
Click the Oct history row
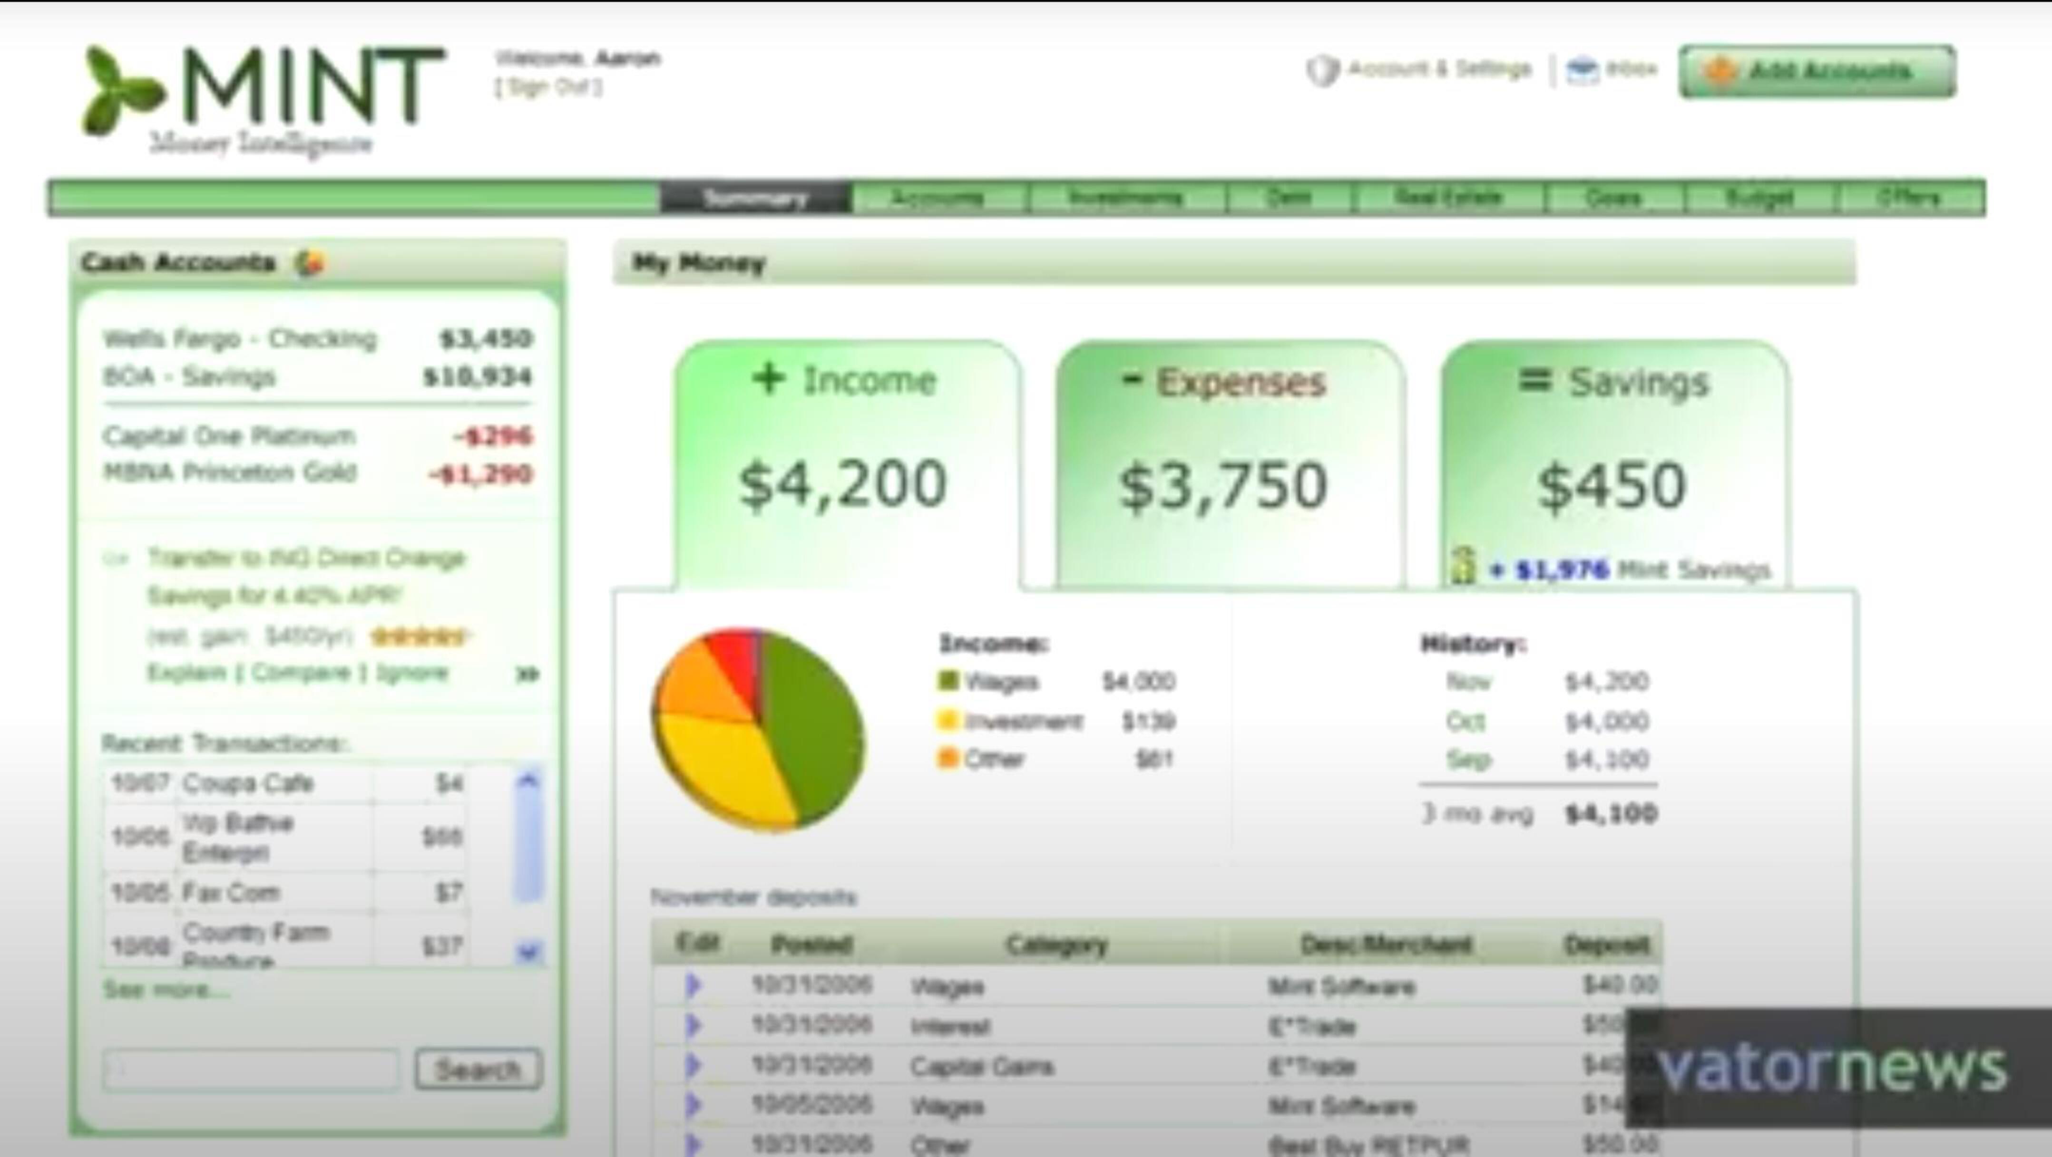[x=1547, y=722]
